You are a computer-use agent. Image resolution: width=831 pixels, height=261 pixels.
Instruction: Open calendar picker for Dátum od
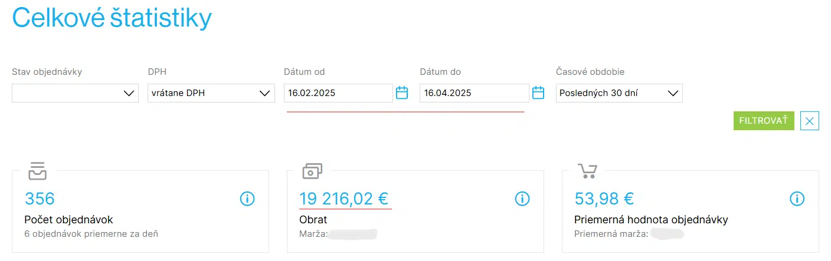click(402, 92)
